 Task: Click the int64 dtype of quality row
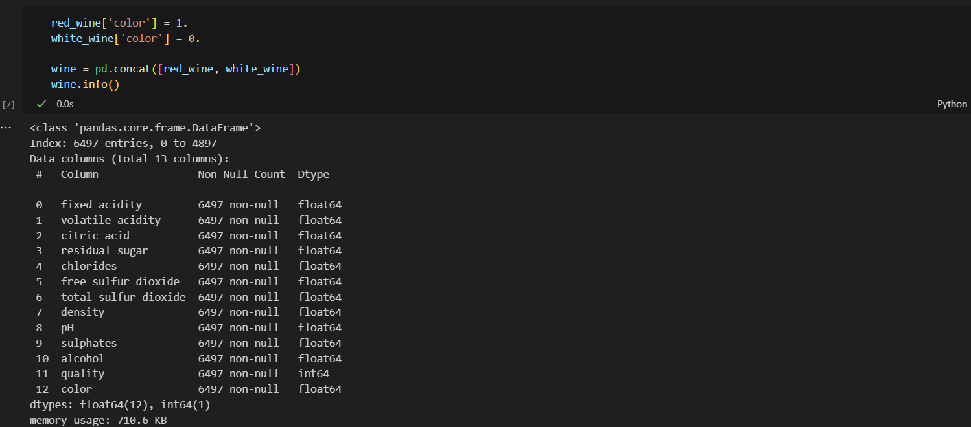click(314, 373)
